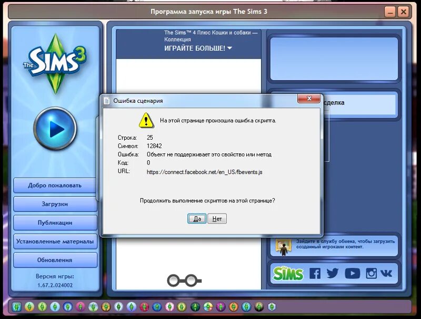Switch to the Загрузки tab
421x319 pixels.
click(x=55, y=204)
